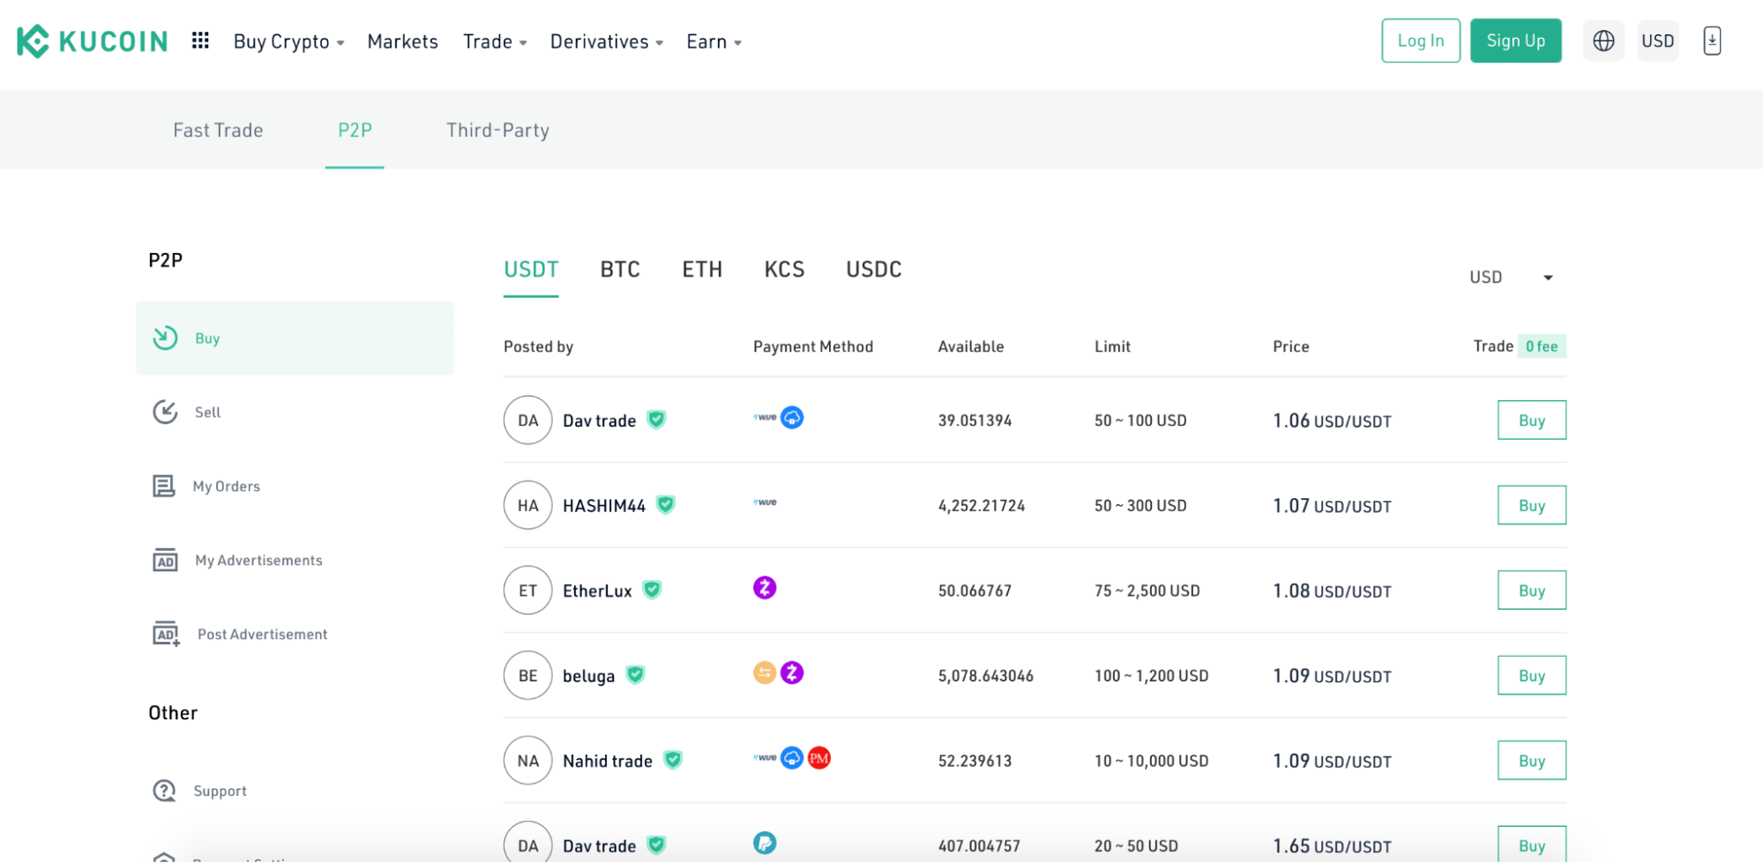This screenshot has height=863, width=1763.
Task: Open the apps grid menu icon
Action: pyautogui.click(x=200, y=41)
